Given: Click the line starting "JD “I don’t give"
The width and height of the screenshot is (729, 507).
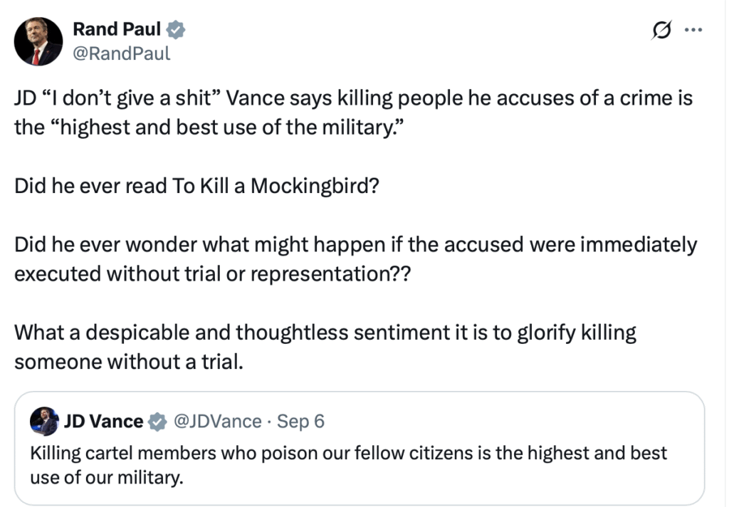Looking at the screenshot, I should point(353,98).
